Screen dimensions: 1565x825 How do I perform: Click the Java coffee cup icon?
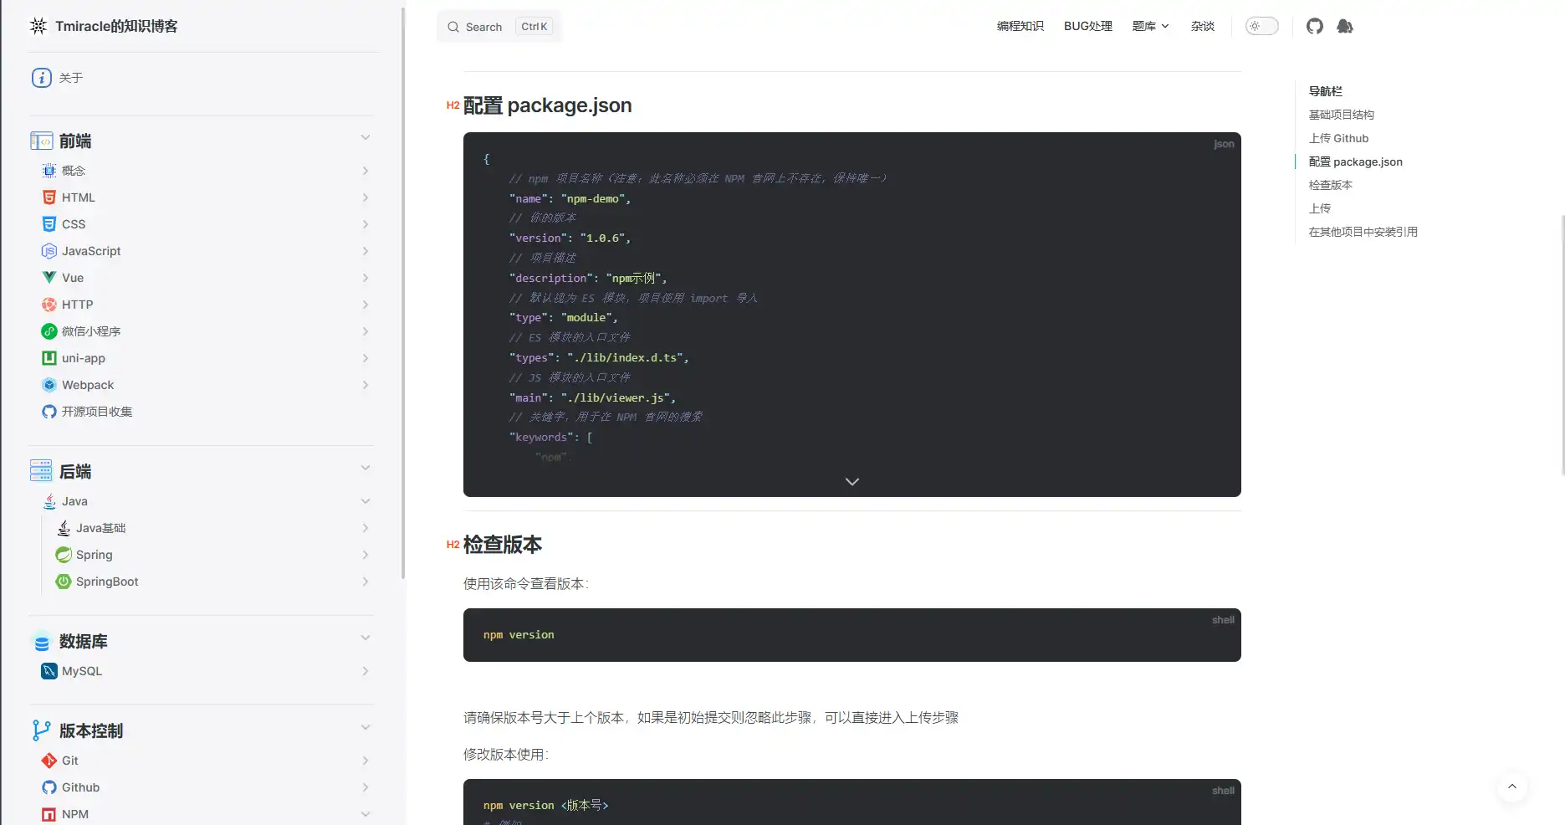(49, 501)
